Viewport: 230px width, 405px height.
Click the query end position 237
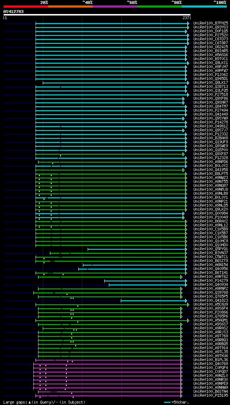(185, 18)
